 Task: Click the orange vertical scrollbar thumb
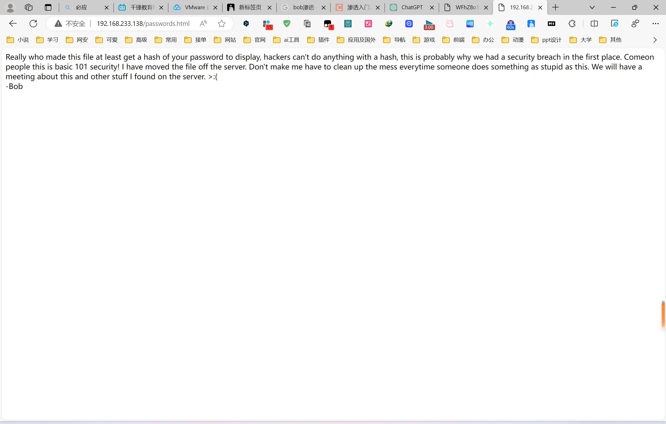(x=663, y=314)
